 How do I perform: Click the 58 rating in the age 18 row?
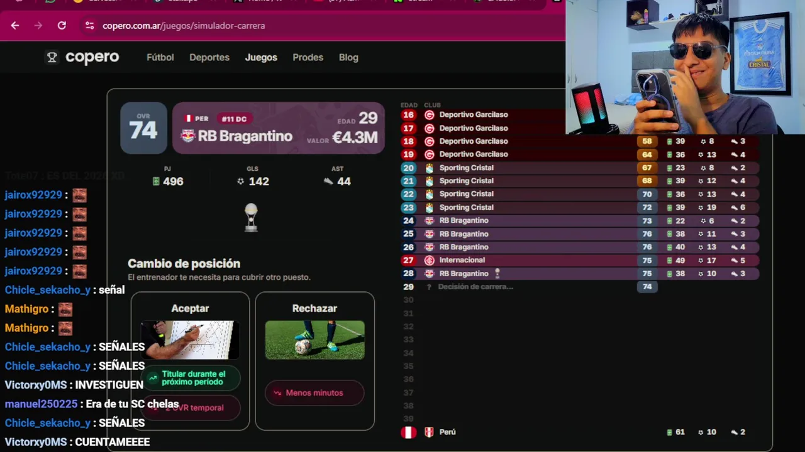tap(647, 141)
